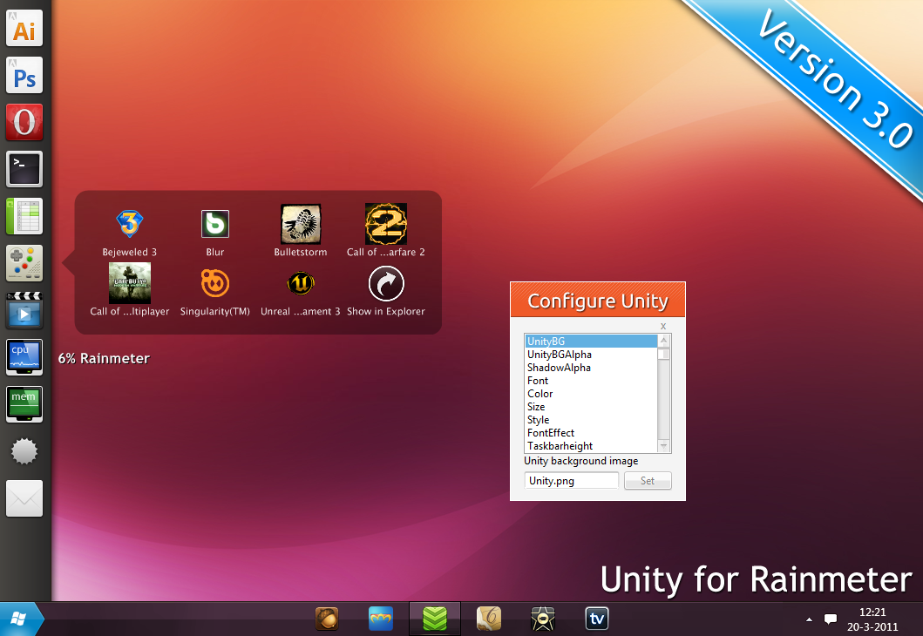The image size is (923, 636).
Task: Select UnityBGAlpha in the Configure Unity list
Action: point(559,355)
